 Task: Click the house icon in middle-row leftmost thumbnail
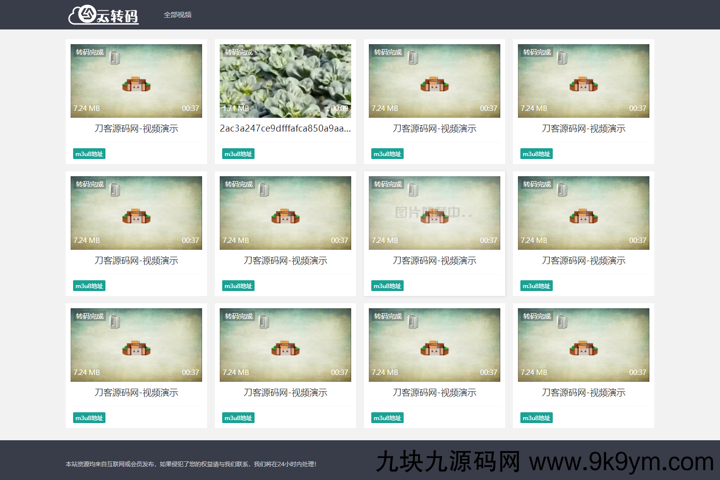tap(136, 217)
